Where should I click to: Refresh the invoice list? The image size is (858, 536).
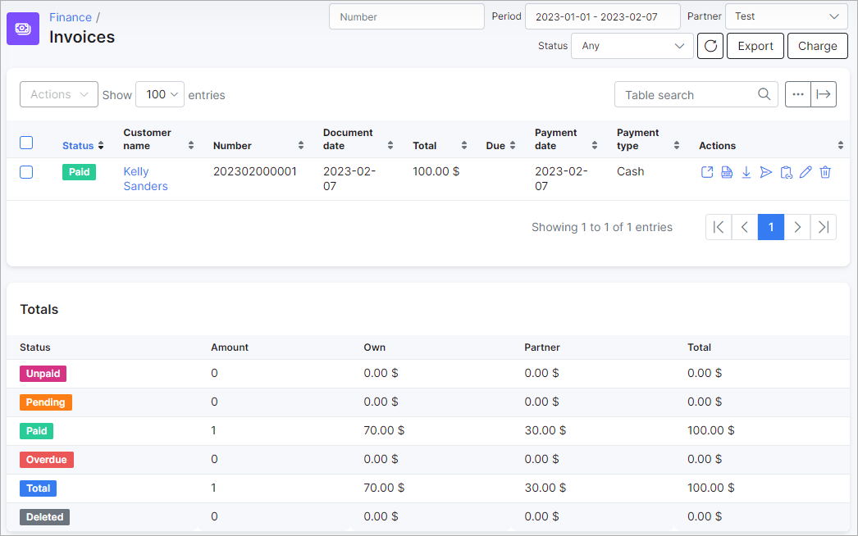coord(710,46)
